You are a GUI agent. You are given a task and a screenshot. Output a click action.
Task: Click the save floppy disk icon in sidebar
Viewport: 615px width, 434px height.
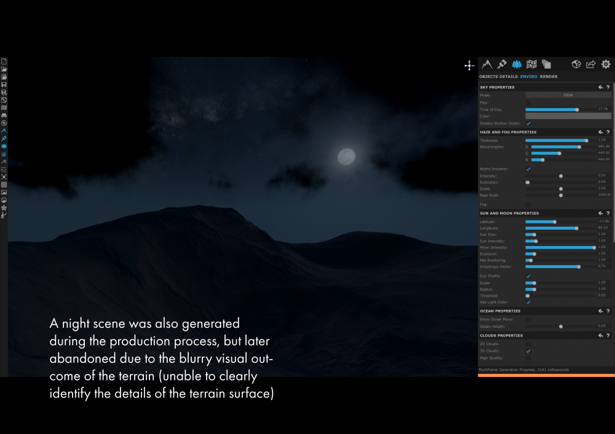(x=4, y=84)
